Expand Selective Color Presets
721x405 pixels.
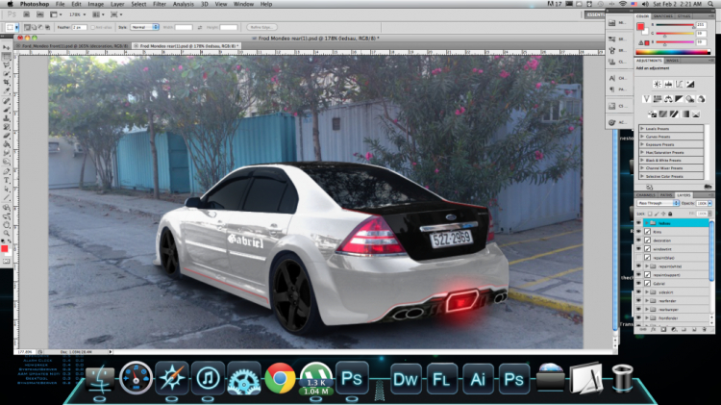(642, 176)
